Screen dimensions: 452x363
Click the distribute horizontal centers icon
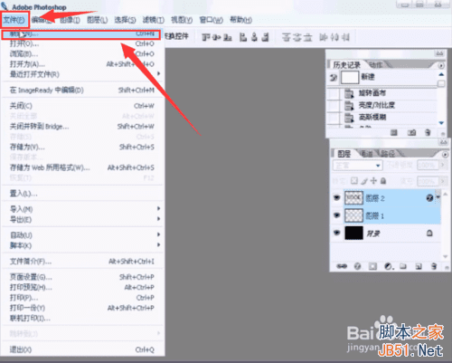[x=334, y=37]
